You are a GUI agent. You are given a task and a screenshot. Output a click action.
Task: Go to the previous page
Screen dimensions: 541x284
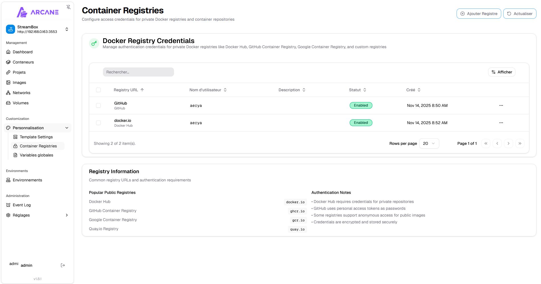point(497,143)
